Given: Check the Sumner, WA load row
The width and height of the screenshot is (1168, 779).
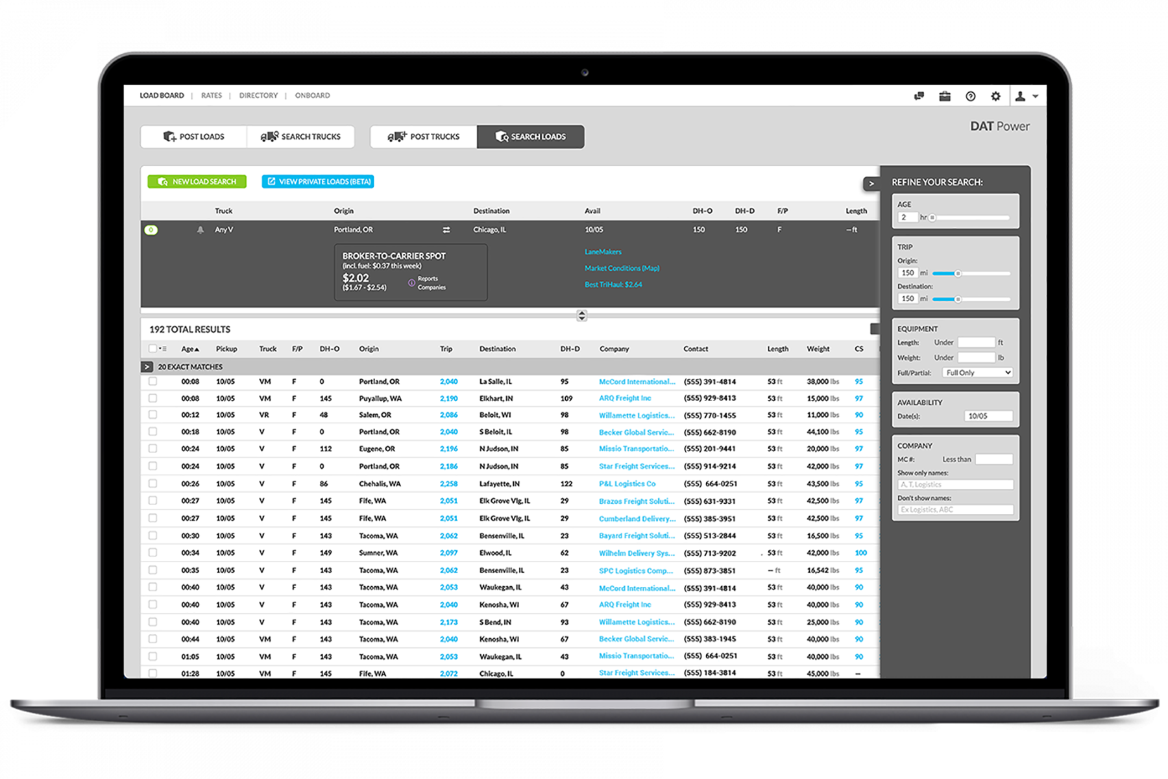Looking at the screenshot, I should (x=152, y=552).
